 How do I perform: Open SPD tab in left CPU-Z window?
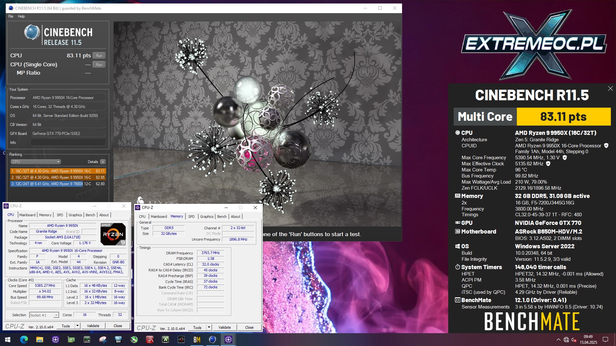click(60, 215)
